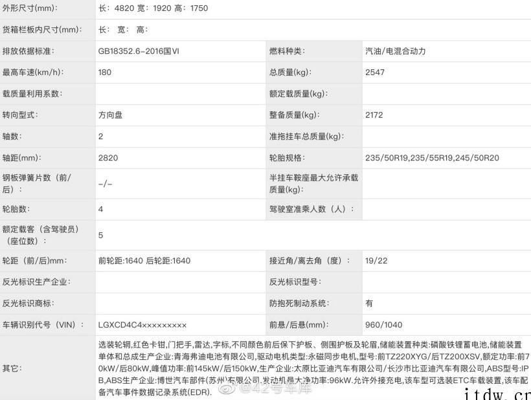Click the 其它 label

[x=12, y=368]
